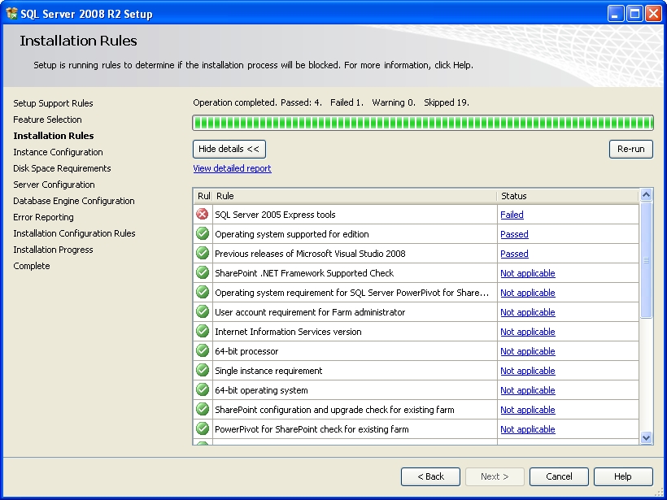Click the green check icon for User account requirement for Farm administrator

coord(203,311)
